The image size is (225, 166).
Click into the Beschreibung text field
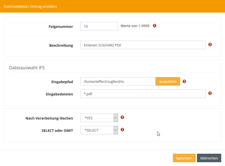[x=143, y=45]
